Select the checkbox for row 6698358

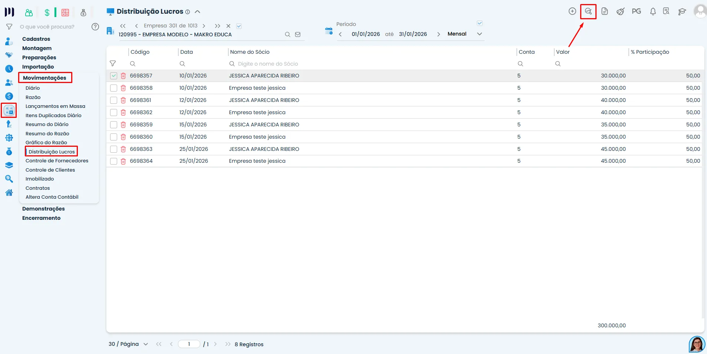coord(113,88)
